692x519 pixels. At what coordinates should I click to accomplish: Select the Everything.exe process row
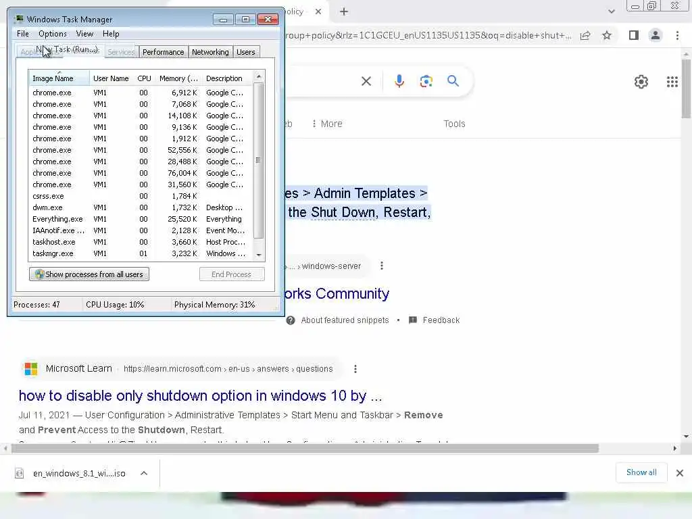pos(141,220)
